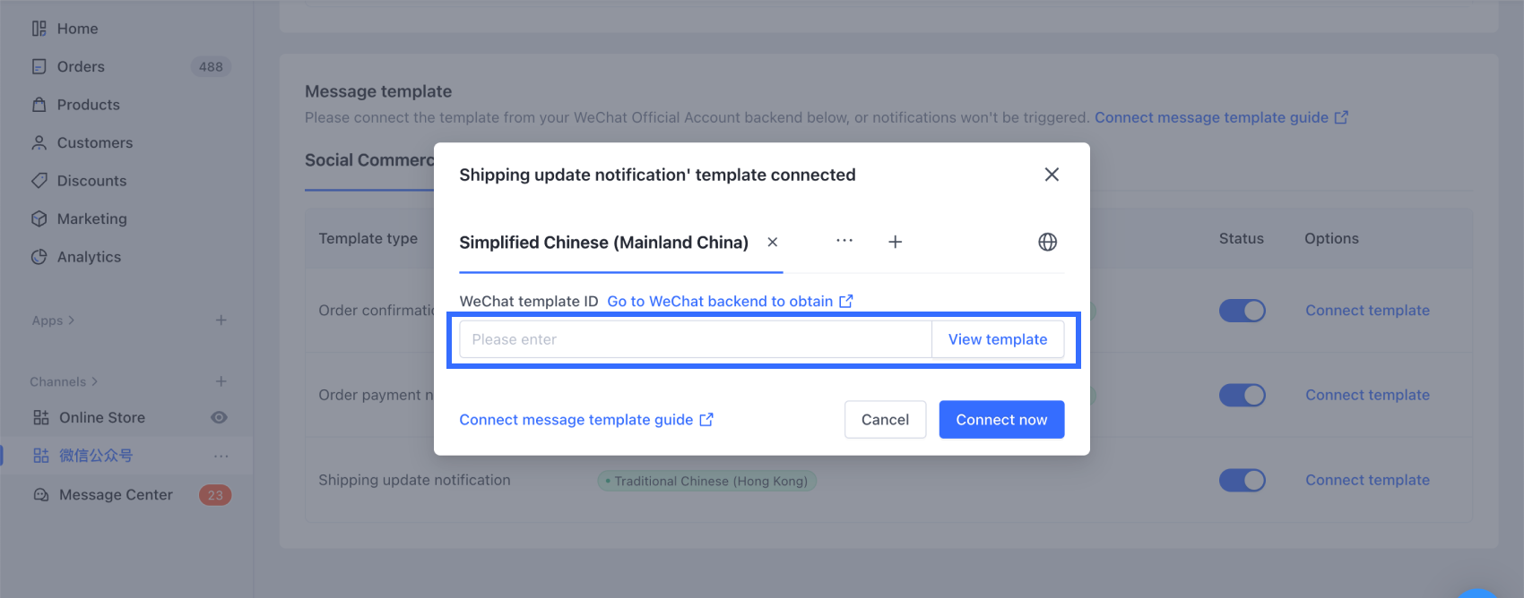Expand the Channels section

64,381
